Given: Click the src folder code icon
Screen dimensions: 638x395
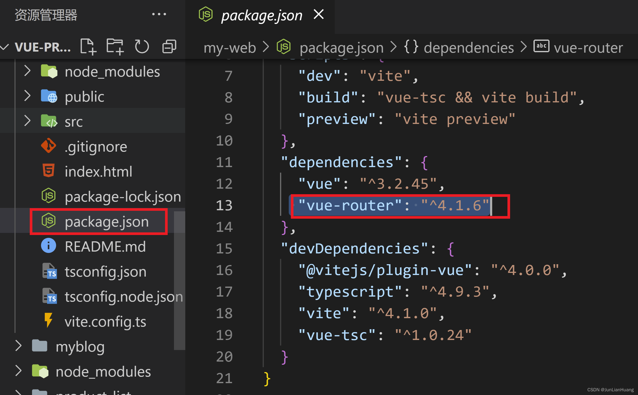Looking at the screenshot, I should pos(49,121).
